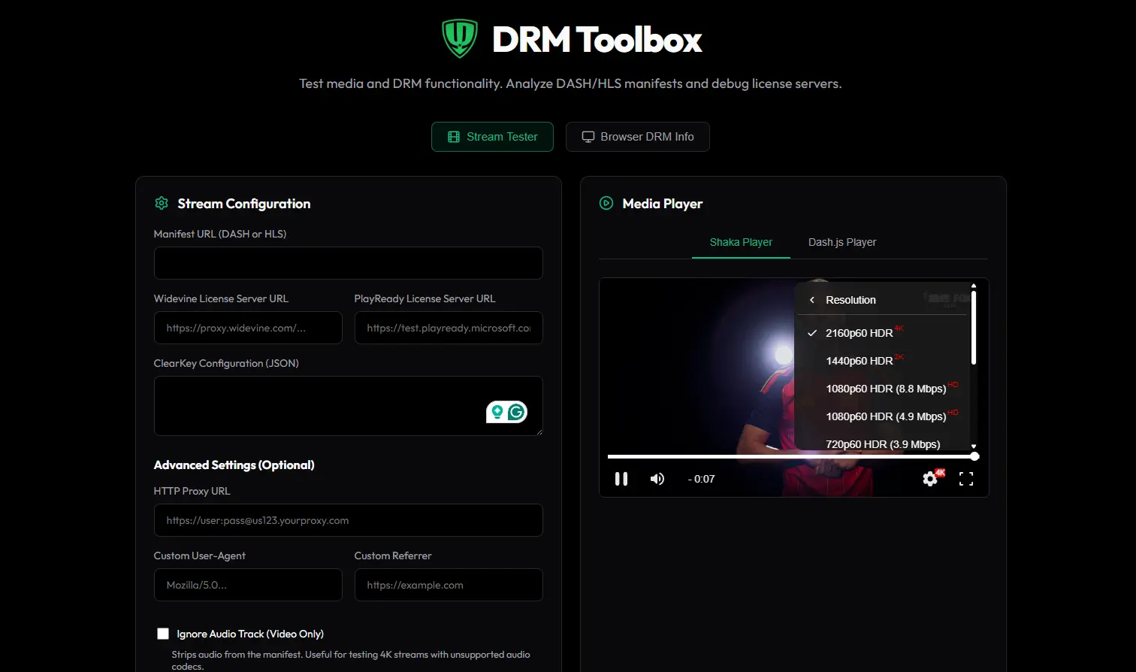Switch to the Dash.js Player tab
The height and width of the screenshot is (672, 1136).
842,242
